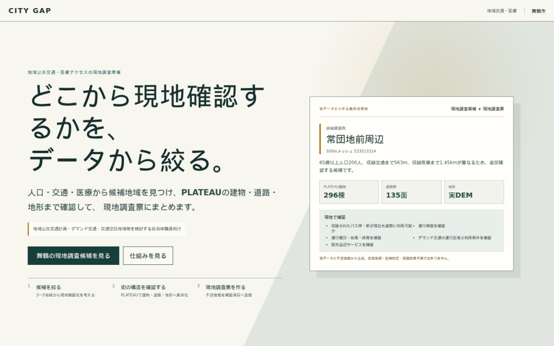Image resolution: width=554 pixels, height=346 pixels.
Task: Click the PLATEAU建物 296棟 stat box
Action: (349, 192)
